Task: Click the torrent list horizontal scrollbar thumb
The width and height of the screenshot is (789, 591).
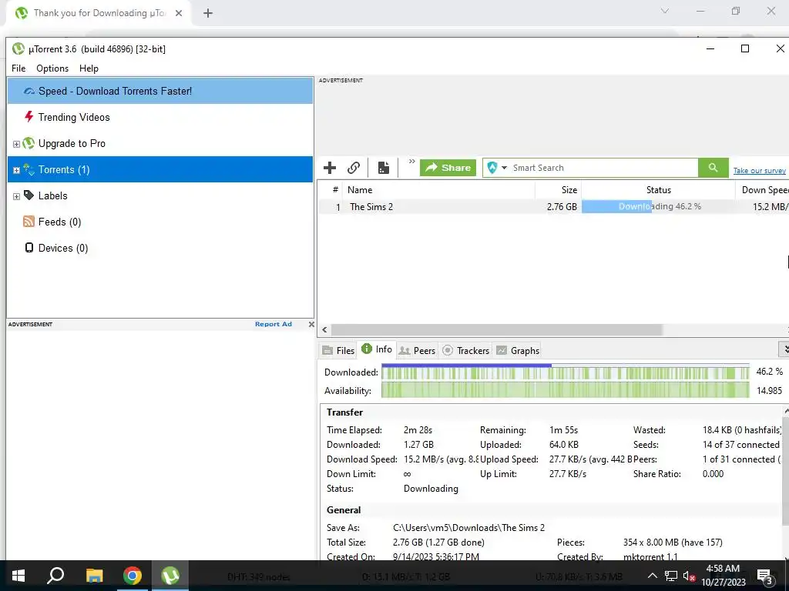Action: pos(496,329)
